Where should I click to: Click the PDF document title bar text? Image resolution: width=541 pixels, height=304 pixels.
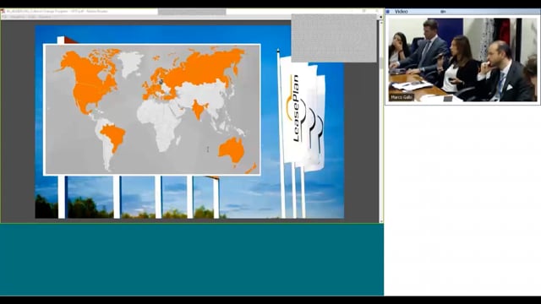57,11
